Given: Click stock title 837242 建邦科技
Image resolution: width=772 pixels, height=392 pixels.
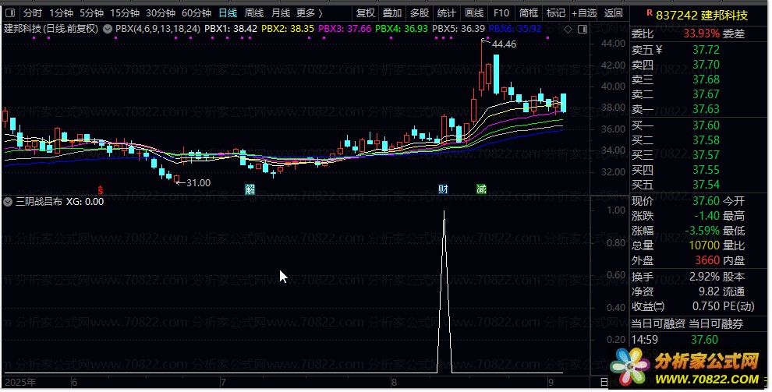Looking at the screenshot, I should click(x=702, y=16).
